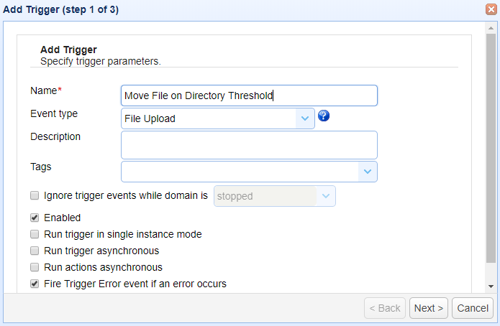Uncheck the Enabled checkbox
Viewport: 500px width, 326px height.
35,218
